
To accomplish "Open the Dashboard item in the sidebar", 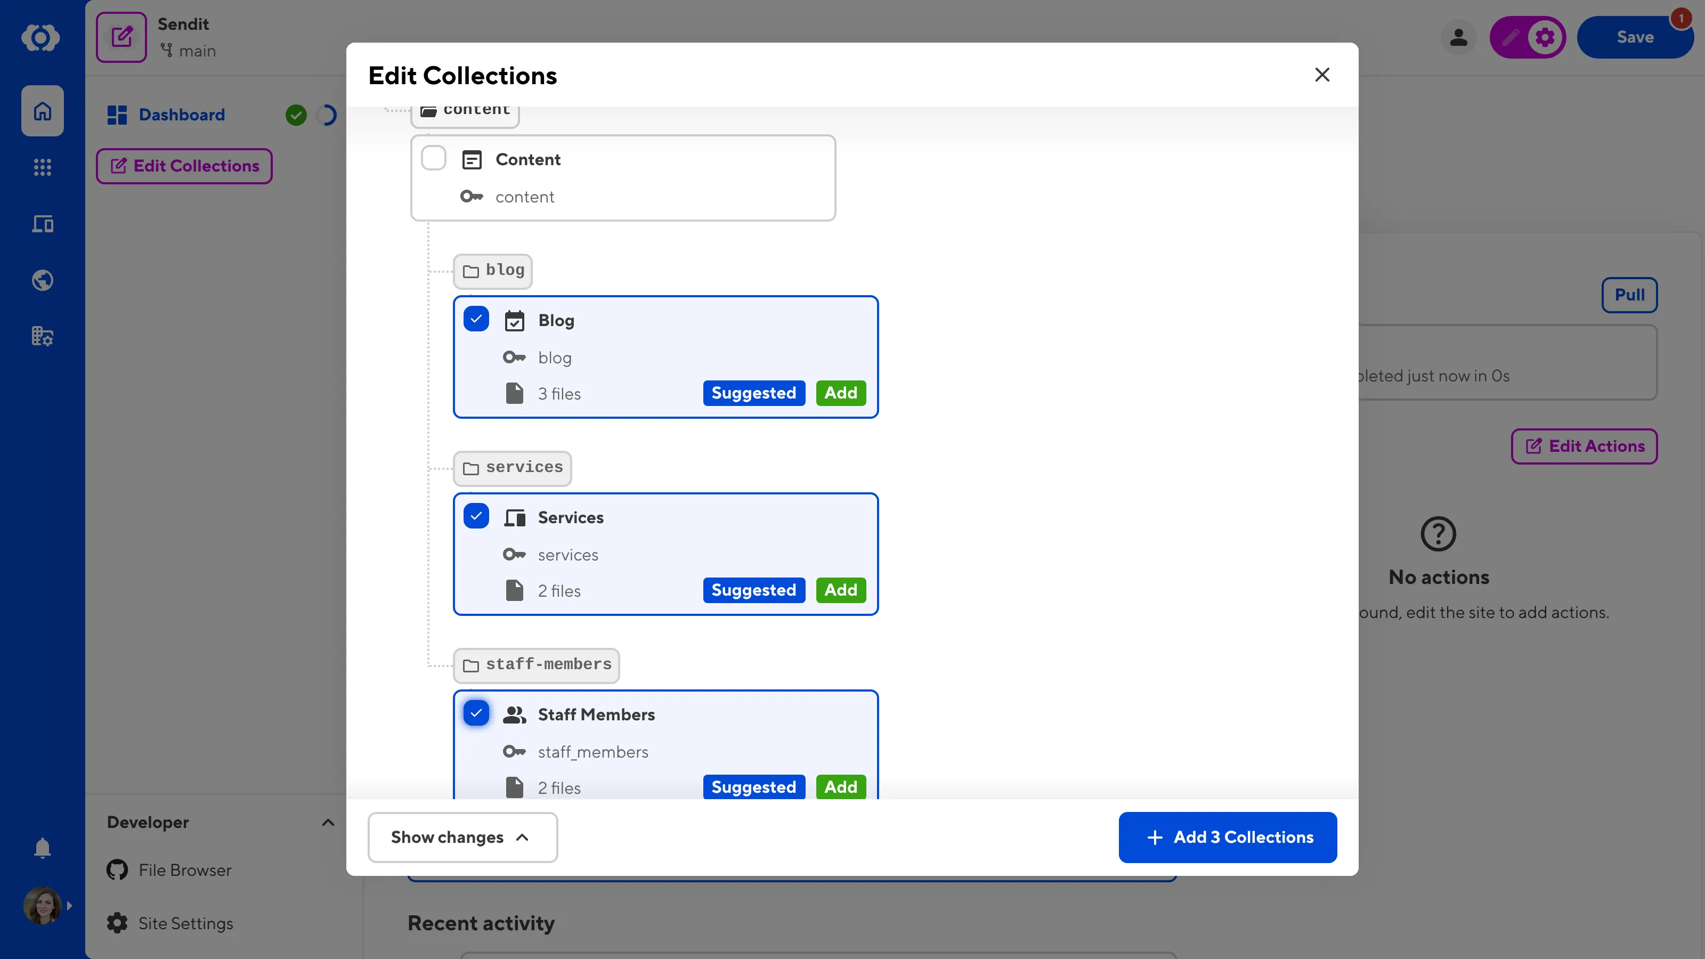I will coord(166,115).
